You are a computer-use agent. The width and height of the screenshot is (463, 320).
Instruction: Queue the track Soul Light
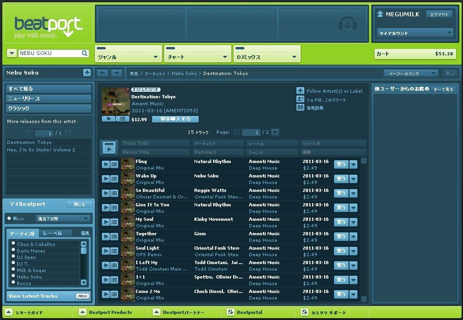pos(114,251)
